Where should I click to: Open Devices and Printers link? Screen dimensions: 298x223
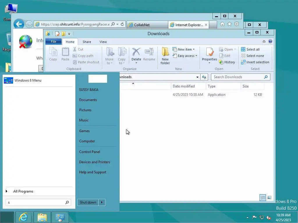point(95,162)
